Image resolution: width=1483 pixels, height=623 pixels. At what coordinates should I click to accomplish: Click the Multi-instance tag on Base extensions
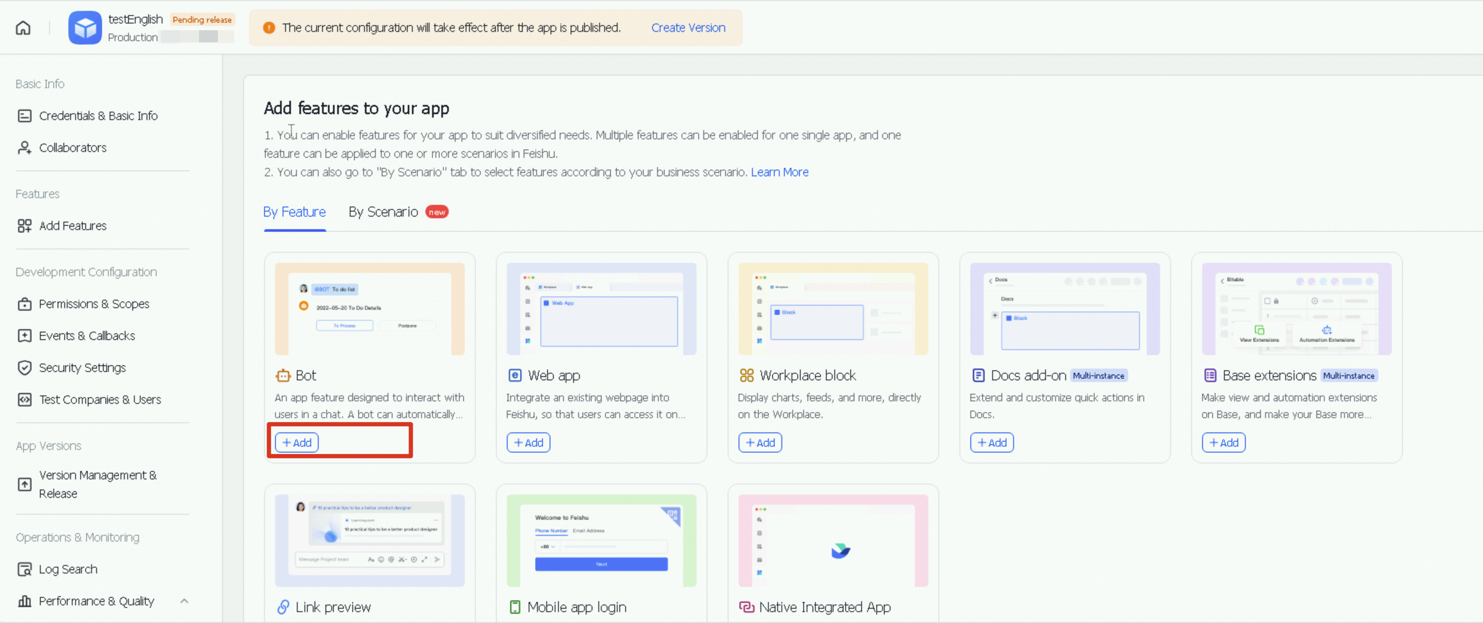1349,376
